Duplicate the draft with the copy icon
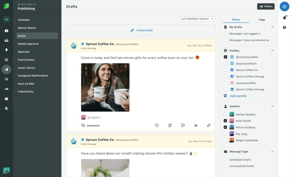This screenshot has height=177, width=291. tap(170, 125)
